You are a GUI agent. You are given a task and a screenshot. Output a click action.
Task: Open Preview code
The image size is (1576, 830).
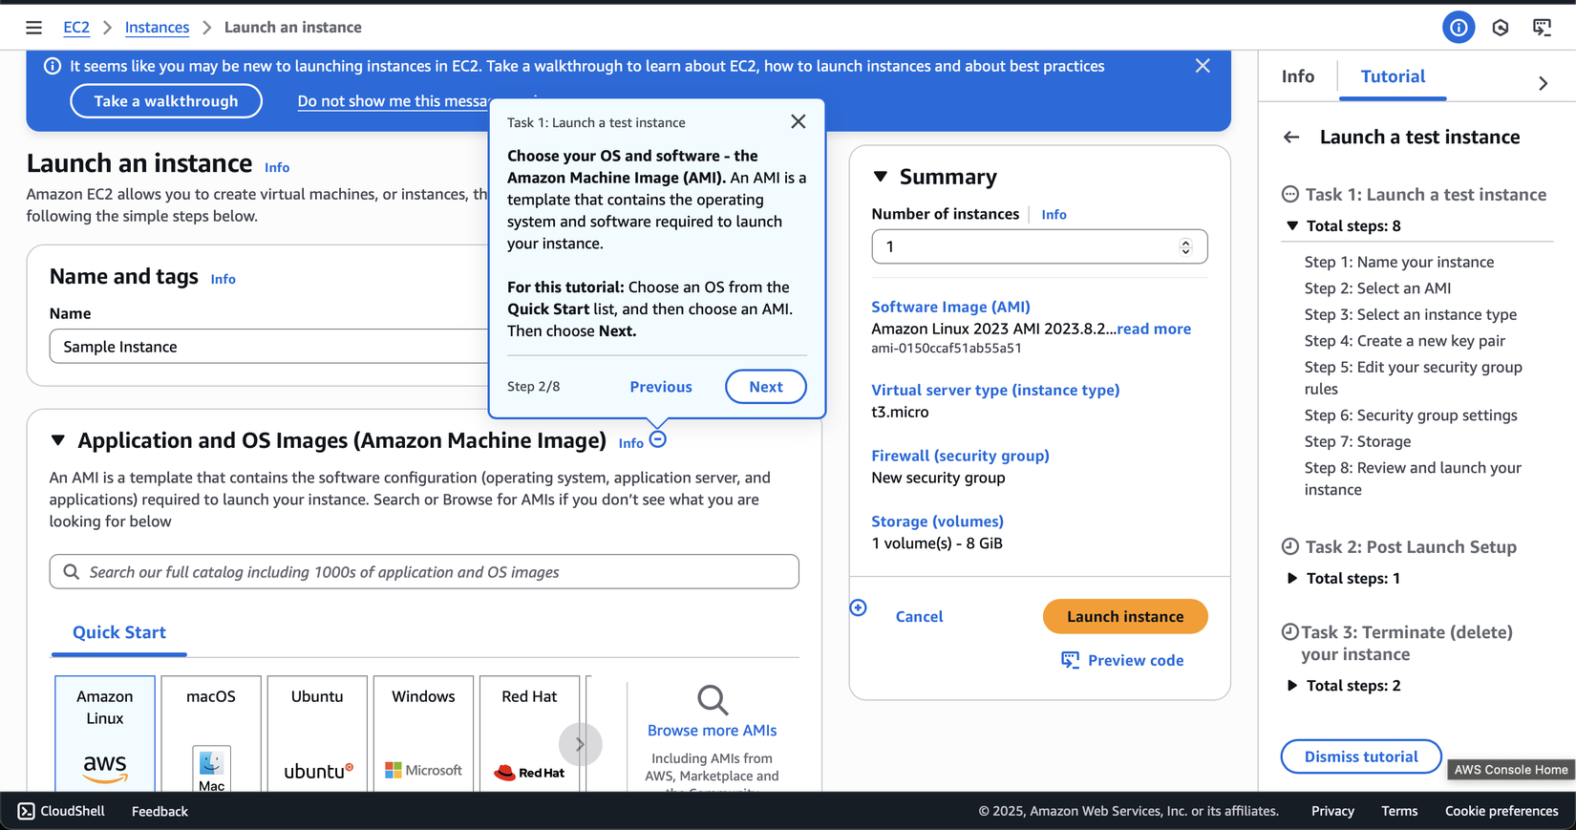coord(1122,660)
